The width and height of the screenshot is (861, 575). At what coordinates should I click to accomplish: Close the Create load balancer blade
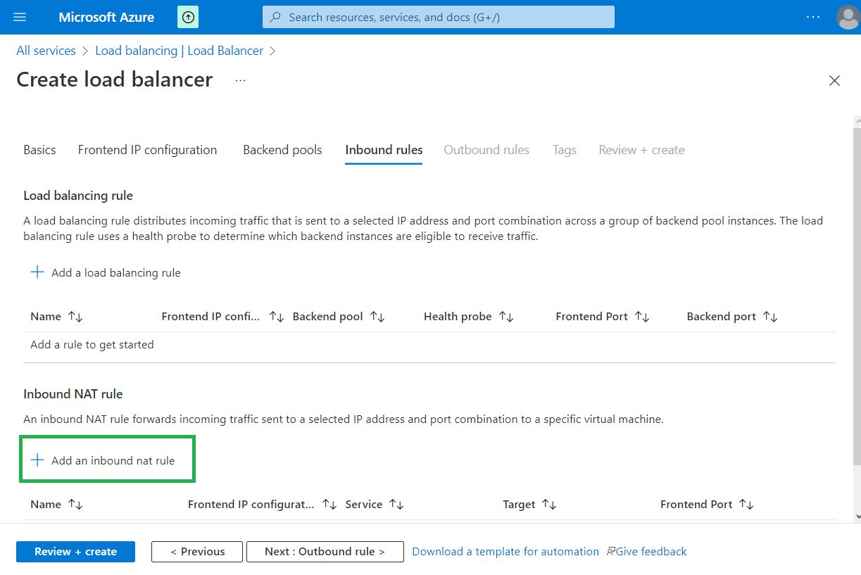pos(834,80)
